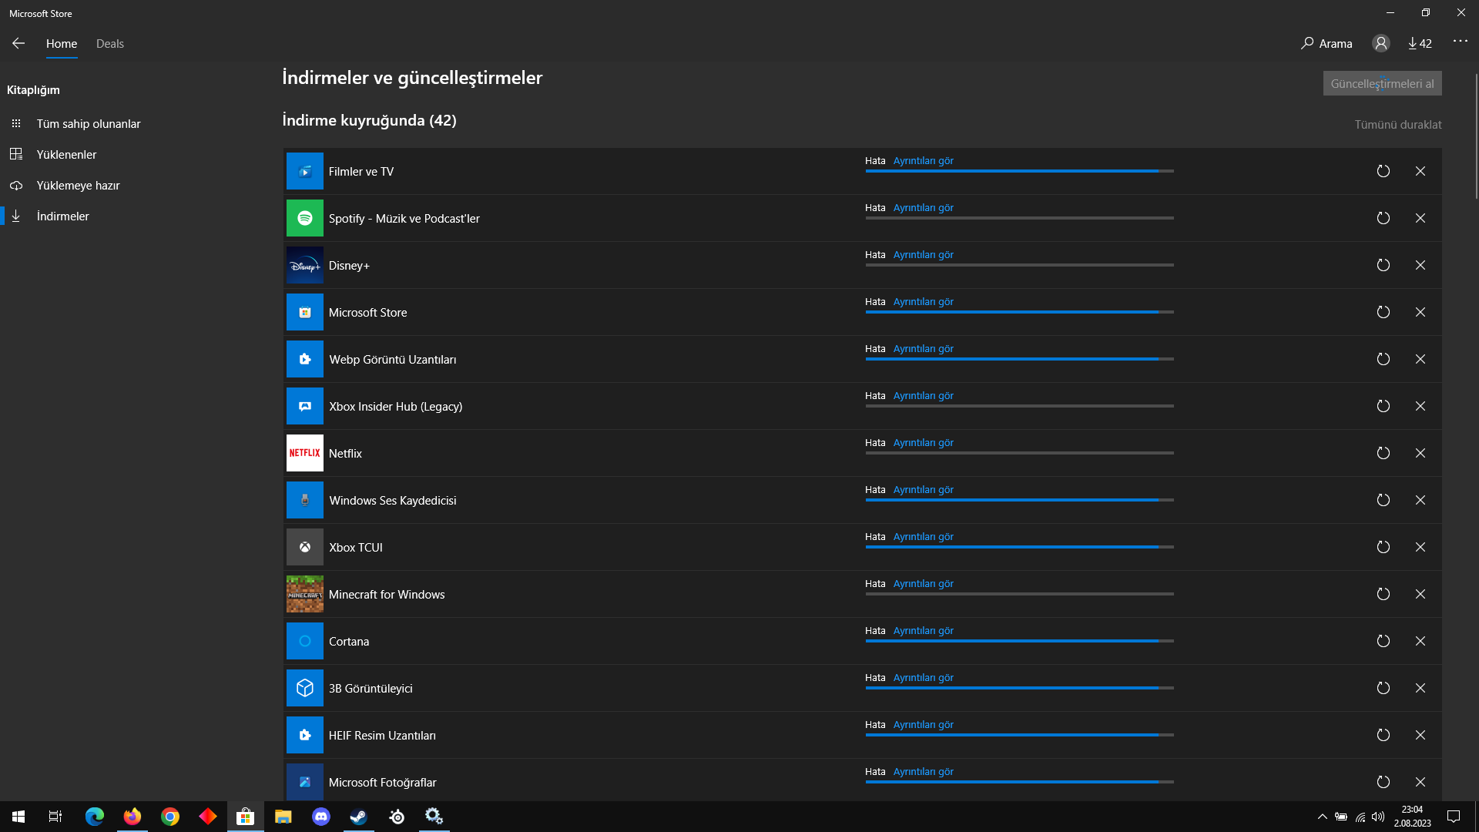Image resolution: width=1479 pixels, height=832 pixels.
Task: Retry the Cortana download
Action: click(1383, 641)
